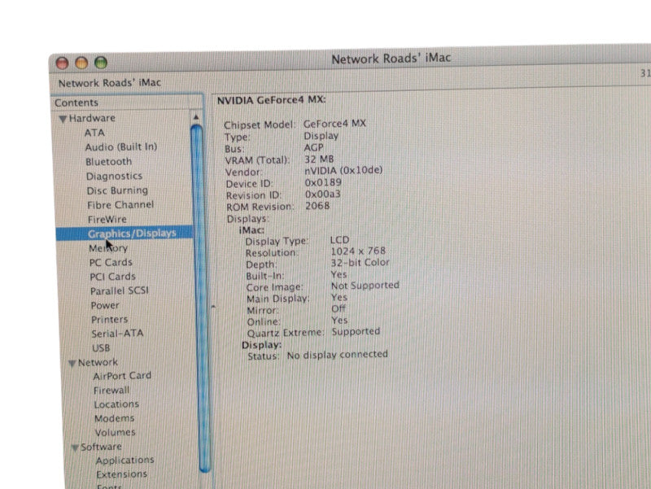Click the NVIDIA GeForce4 MX heading

pyautogui.click(x=272, y=100)
